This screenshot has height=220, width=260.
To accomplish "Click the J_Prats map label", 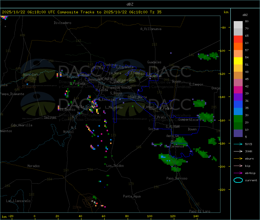I will (x=160, y=117).
